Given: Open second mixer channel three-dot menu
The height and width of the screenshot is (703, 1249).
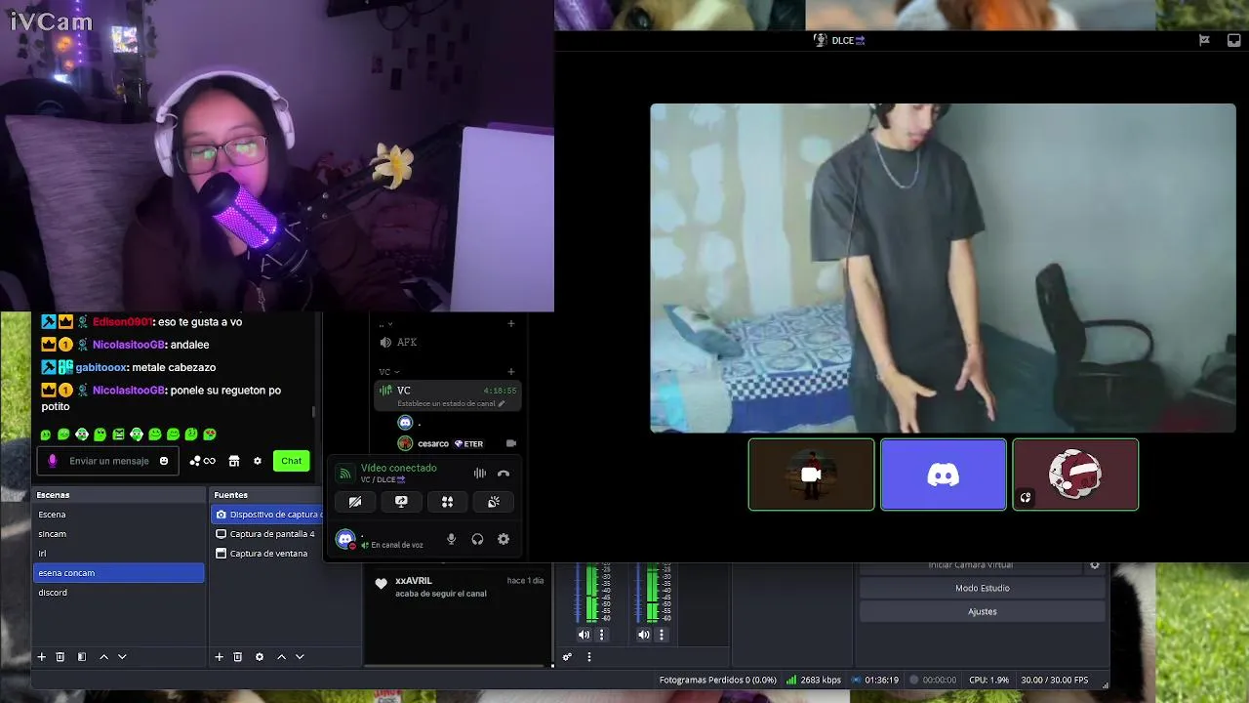Looking at the screenshot, I should [662, 635].
